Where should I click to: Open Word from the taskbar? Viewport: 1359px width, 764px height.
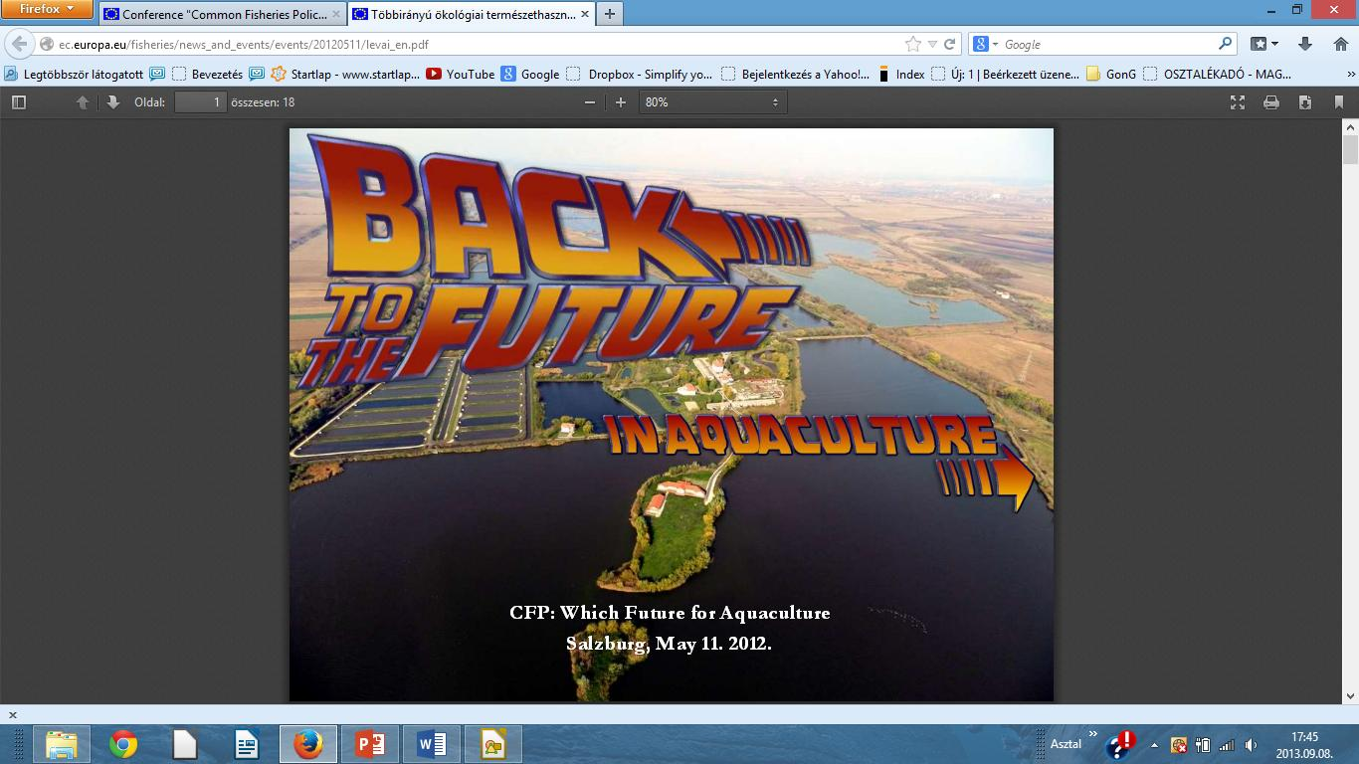tap(432, 744)
